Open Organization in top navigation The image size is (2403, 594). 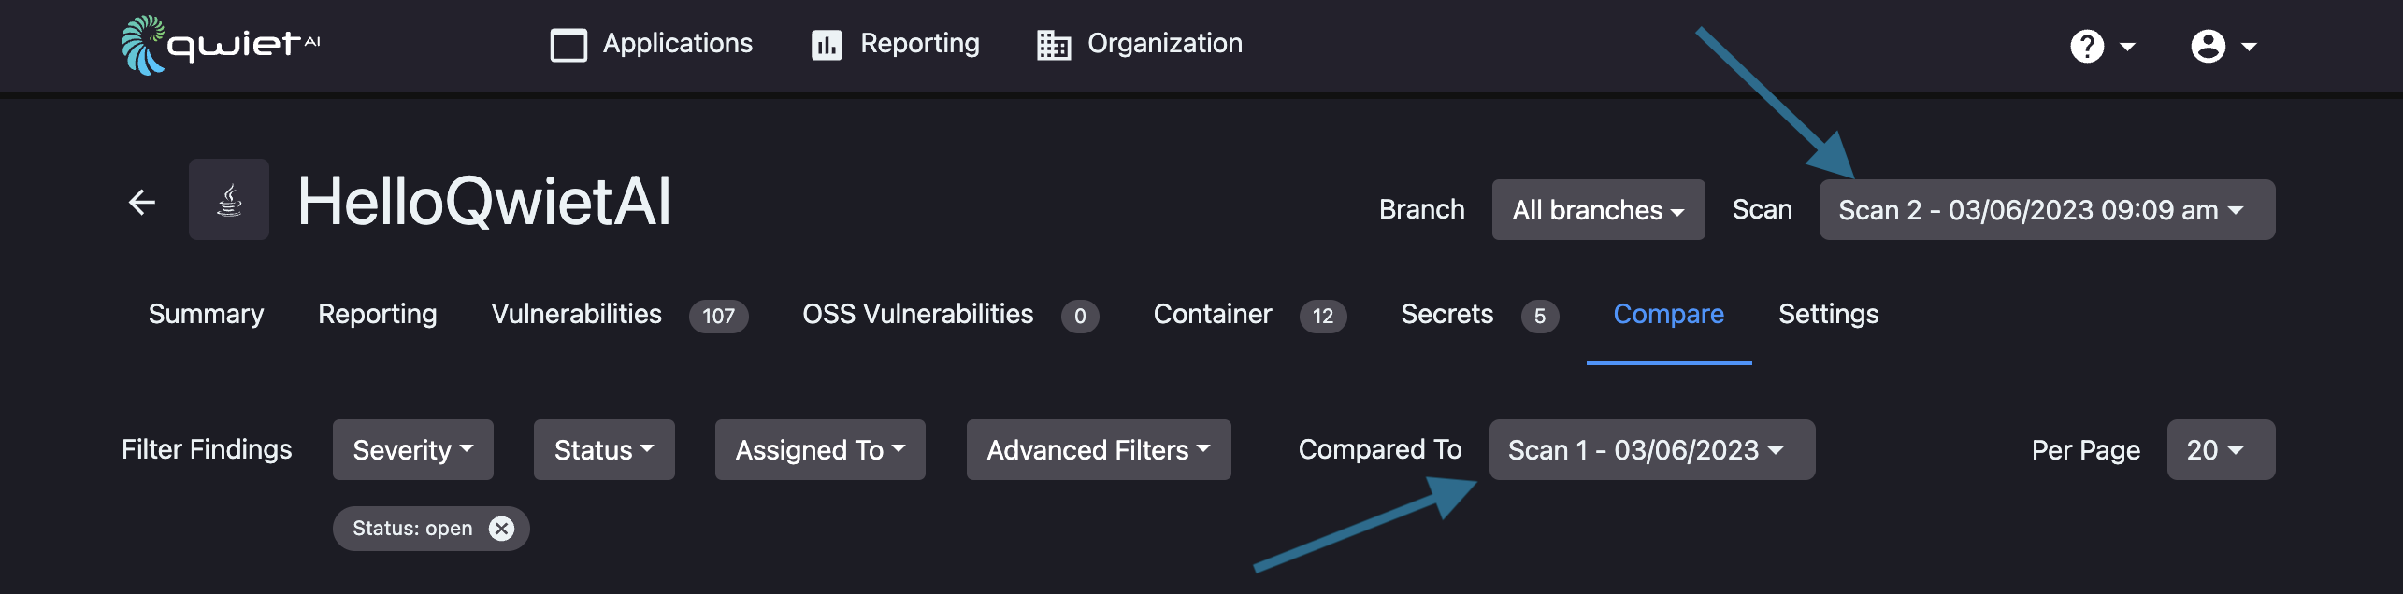click(x=1165, y=43)
